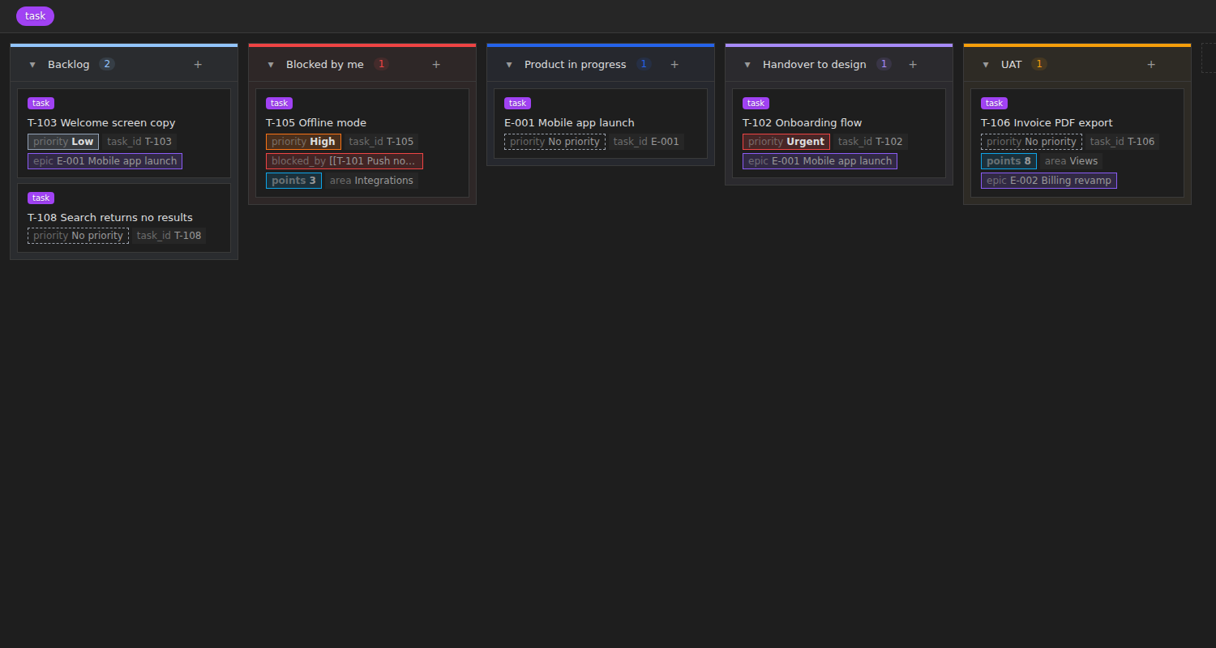Click the area Integrations chip
The width and height of the screenshot is (1216, 648).
click(x=371, y=181)
